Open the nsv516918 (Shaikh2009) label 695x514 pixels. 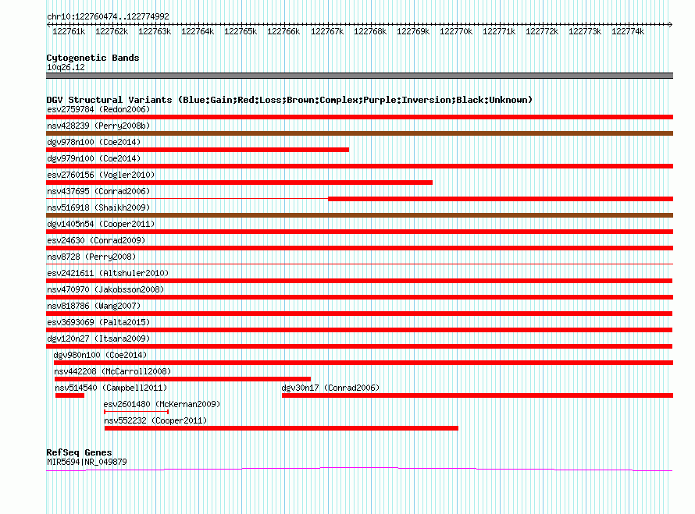click(98, 207)
